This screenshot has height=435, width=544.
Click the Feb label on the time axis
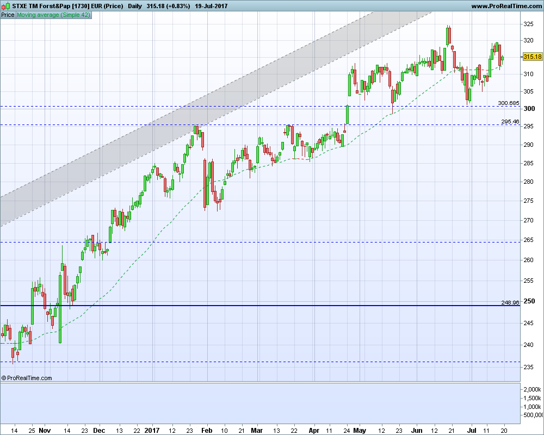(x=207, y=431)
